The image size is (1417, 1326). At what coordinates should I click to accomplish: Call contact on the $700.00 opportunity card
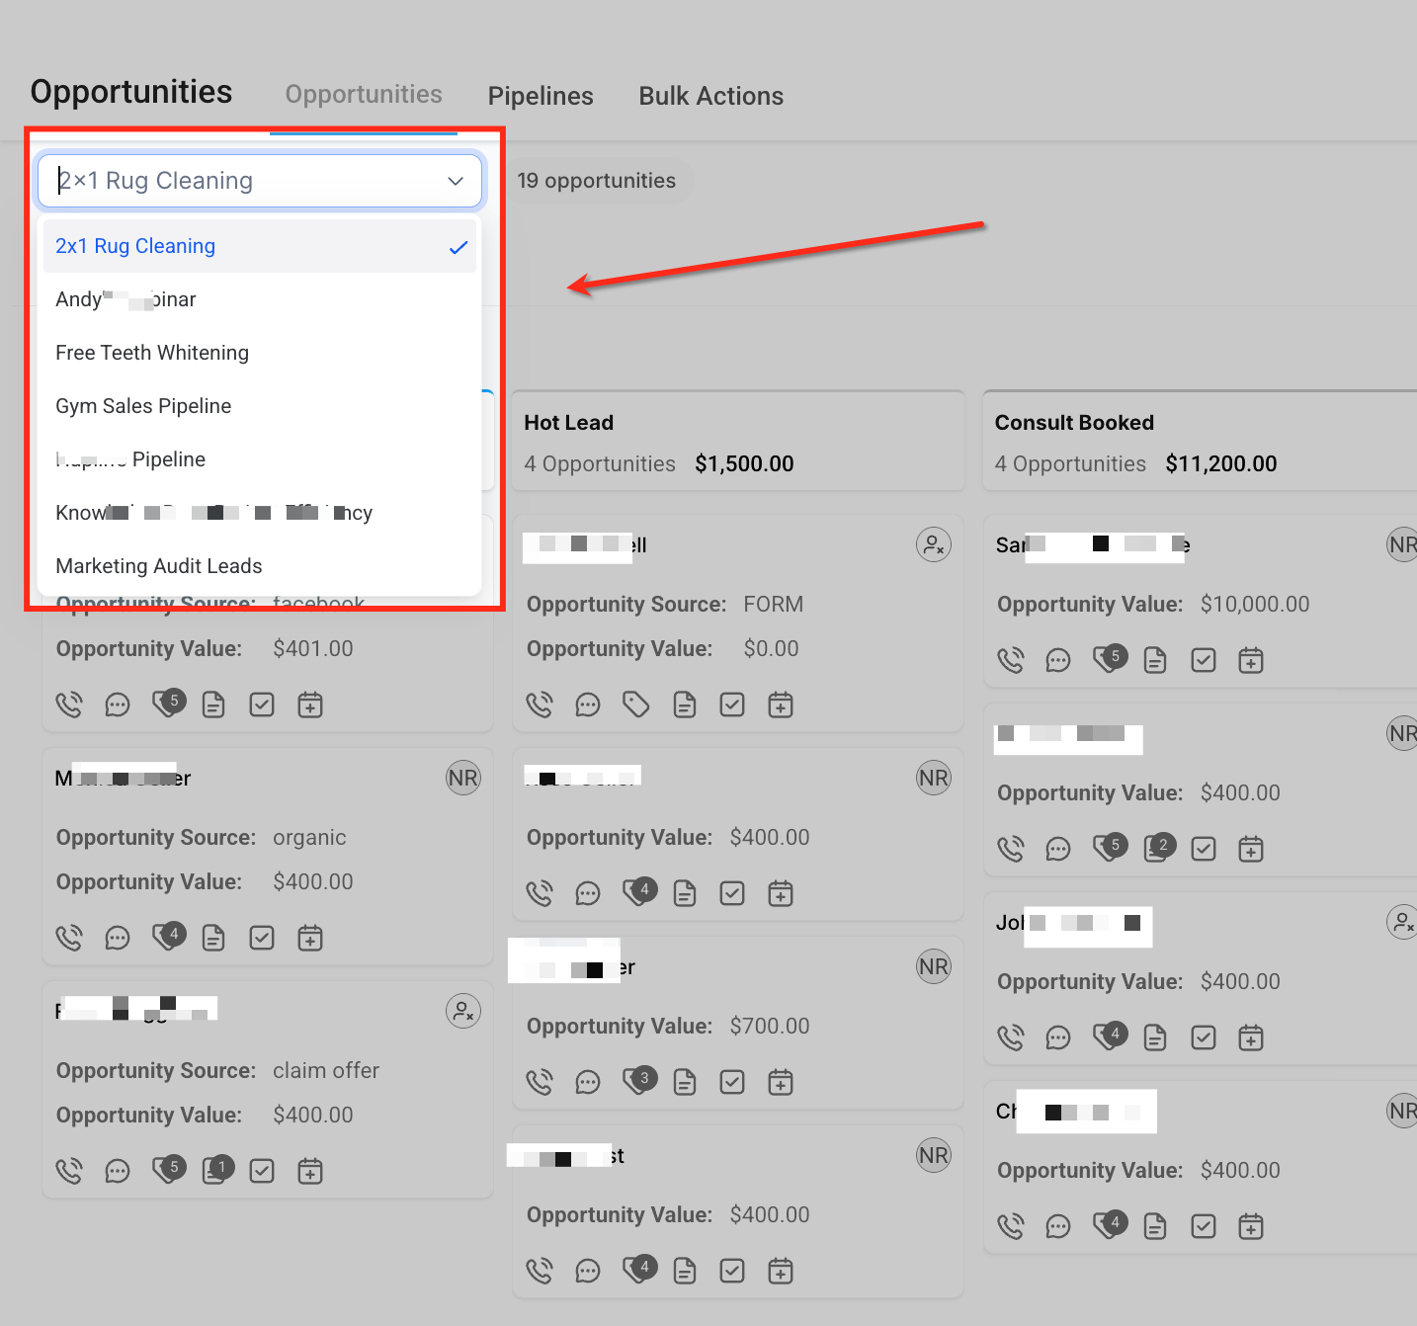pos(540,1082)
